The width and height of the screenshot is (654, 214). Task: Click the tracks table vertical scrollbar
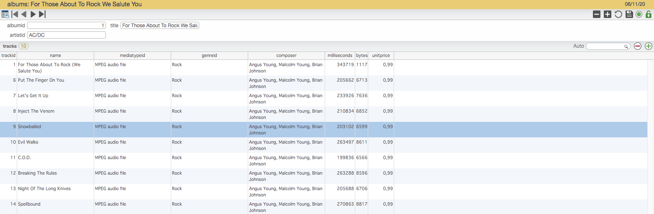pos(651,137)
